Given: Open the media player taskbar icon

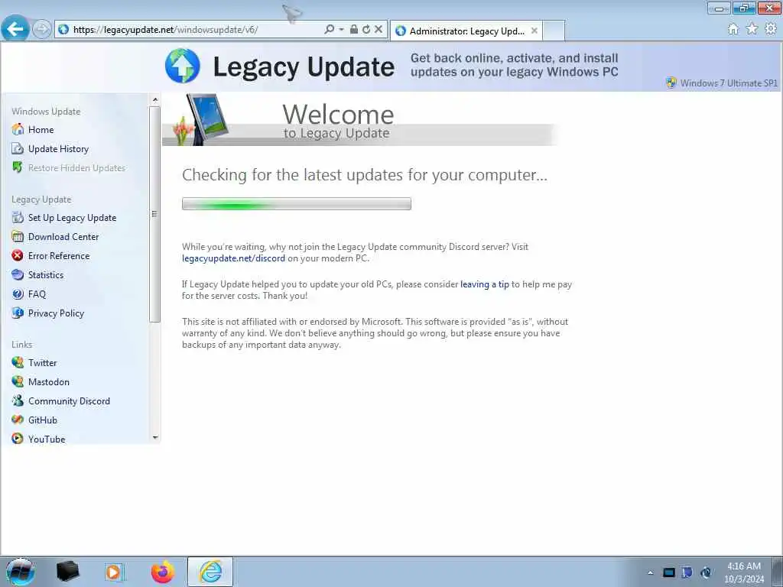Looking at the screenshot, I should click(114, 572).
